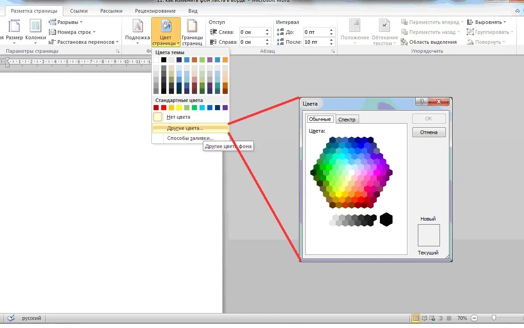The width and height of the screenshot is (524, 328).
Task: Click the zoom out minus button
Action: 474,319
